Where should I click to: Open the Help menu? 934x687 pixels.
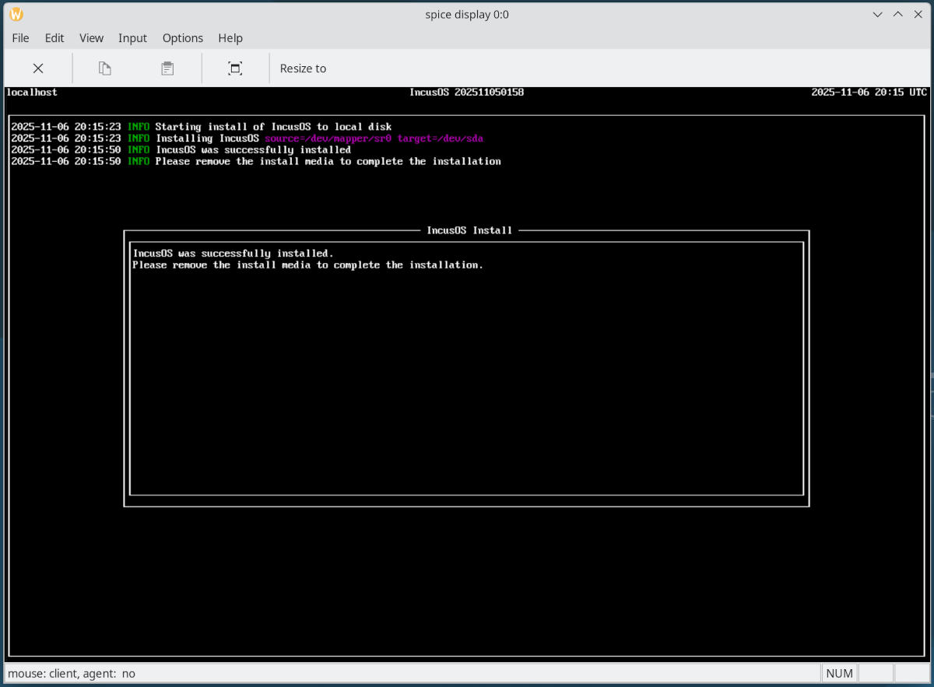coord(230,37)
